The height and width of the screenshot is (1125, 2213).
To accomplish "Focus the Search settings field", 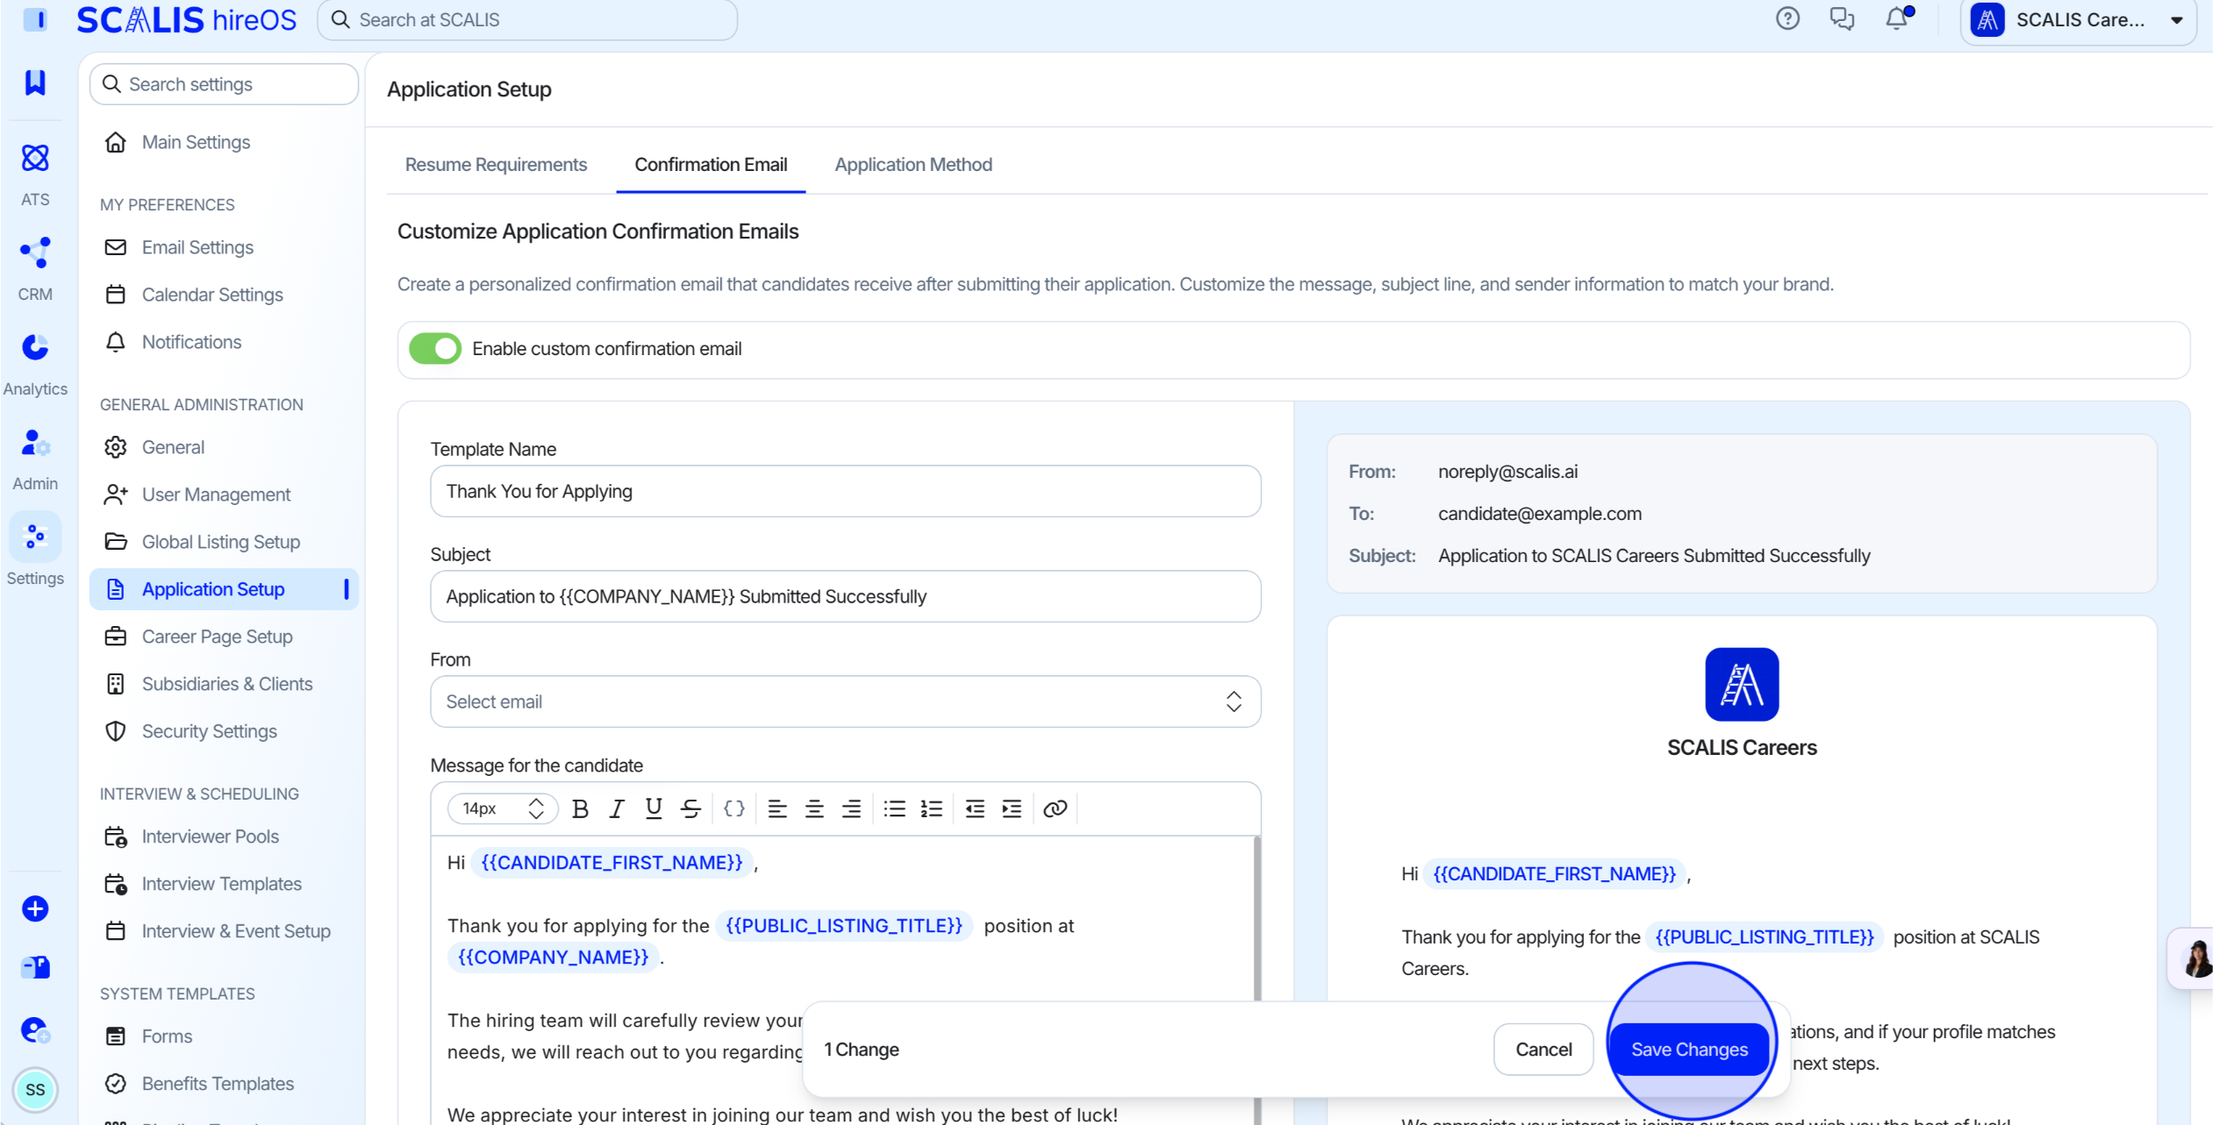I will coord(224,84).
